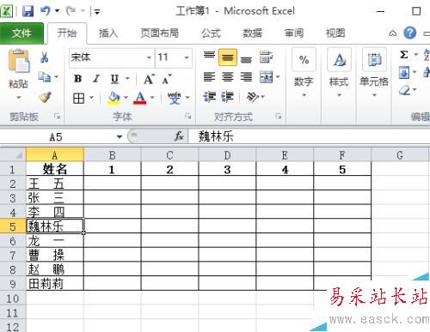Click the AutoSum sigma icon
Screen dimensions: 430x332
[404, 54]
